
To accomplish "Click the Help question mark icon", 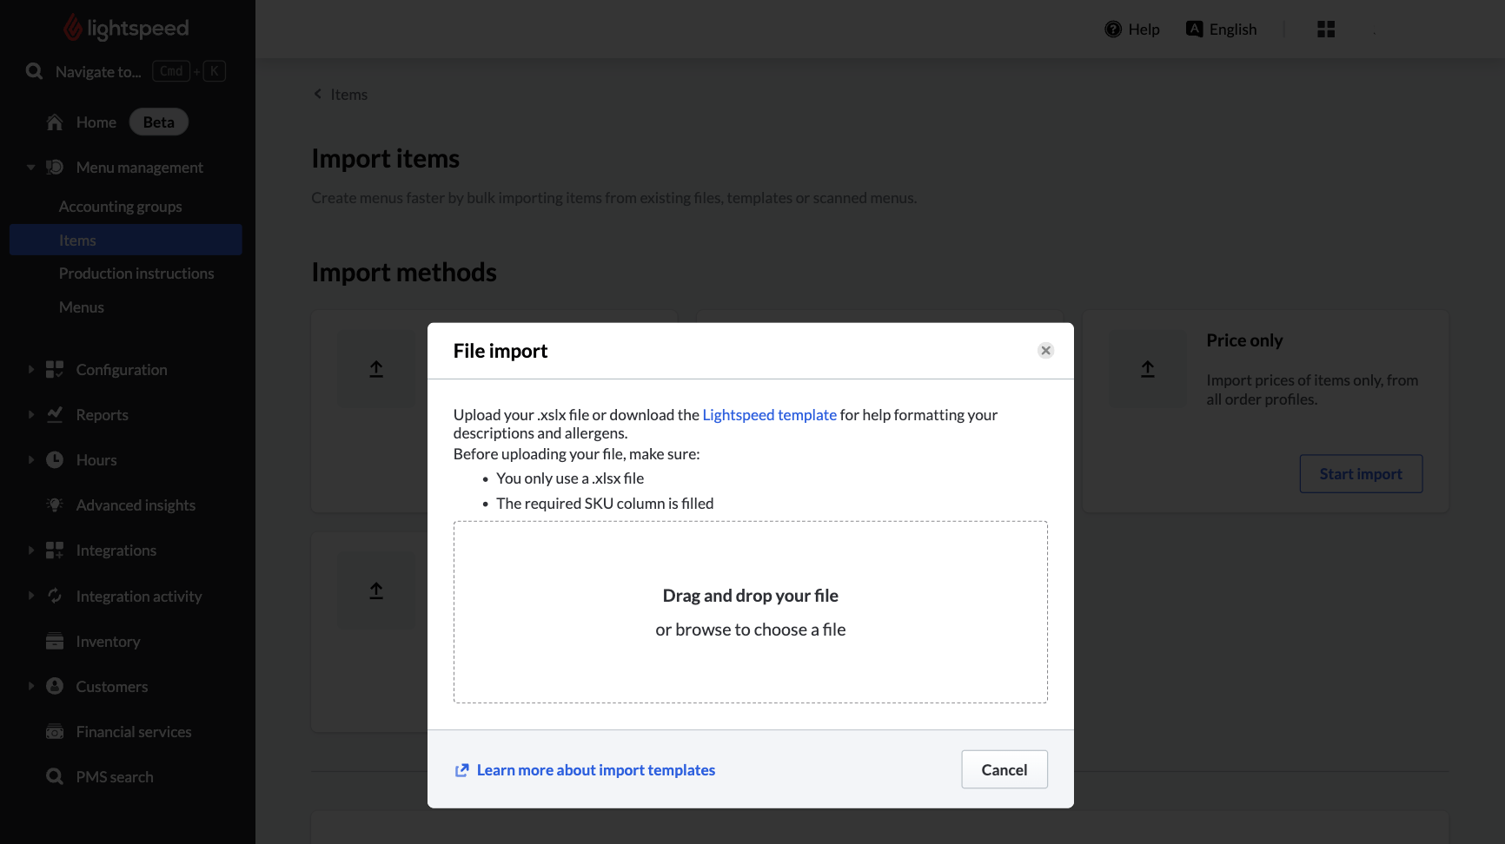I will 1112,30.
